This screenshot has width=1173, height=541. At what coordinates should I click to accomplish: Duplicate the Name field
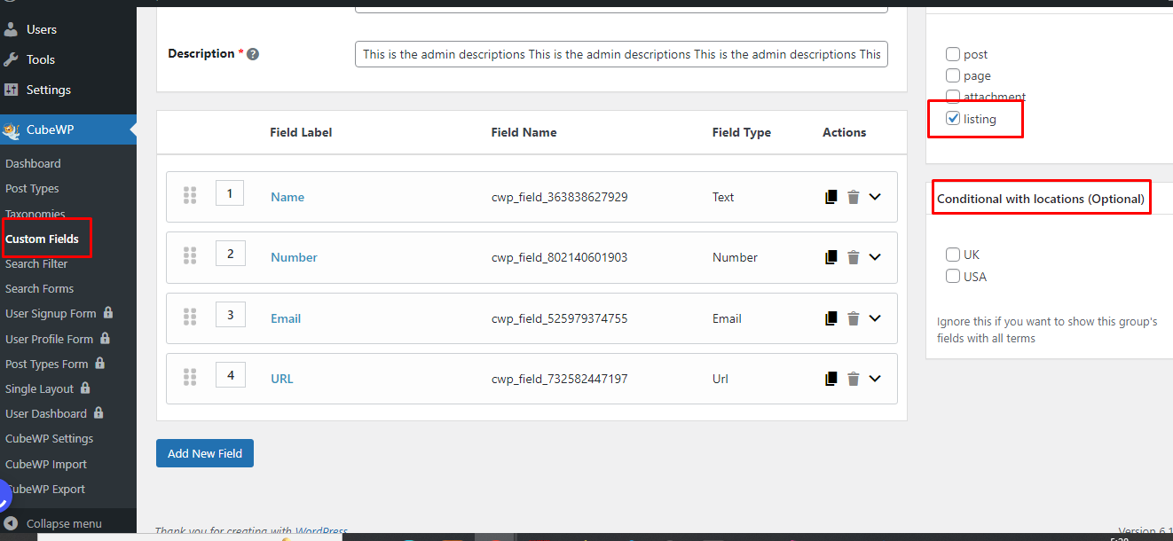(x=831, y=197)
